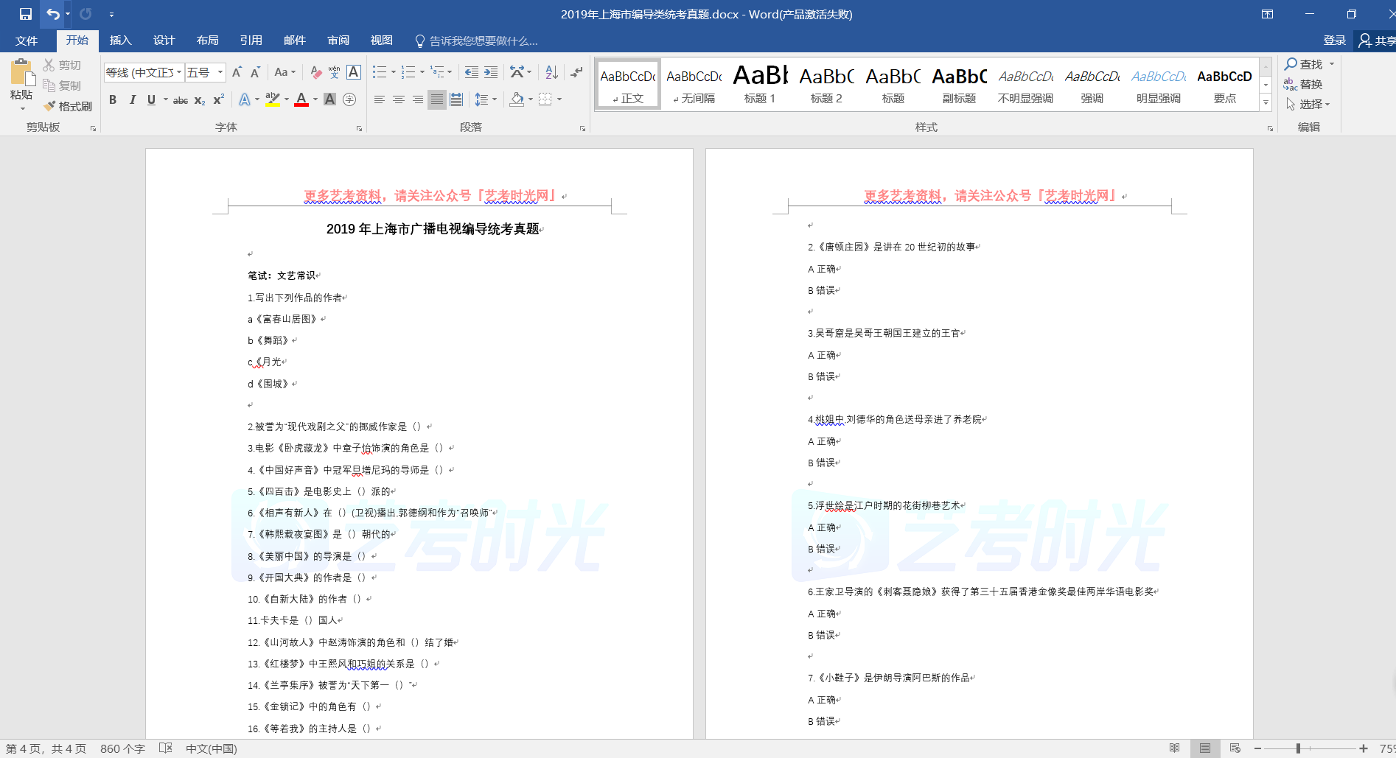Viewport: 1396px width, 758px height.
Task: Apply the 标题 1 heading style
Action: pyautogui.click(x=760, y=84)
